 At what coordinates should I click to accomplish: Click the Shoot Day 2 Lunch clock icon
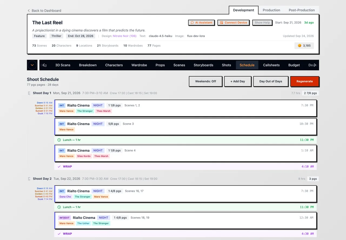click(x=59, y=207)
